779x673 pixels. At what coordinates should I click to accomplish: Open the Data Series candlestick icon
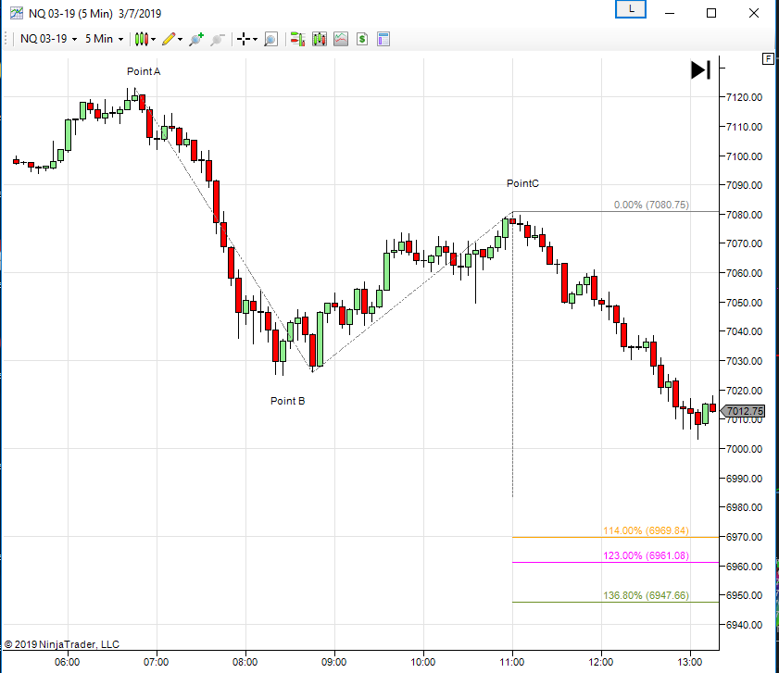(x=320, y=39)
